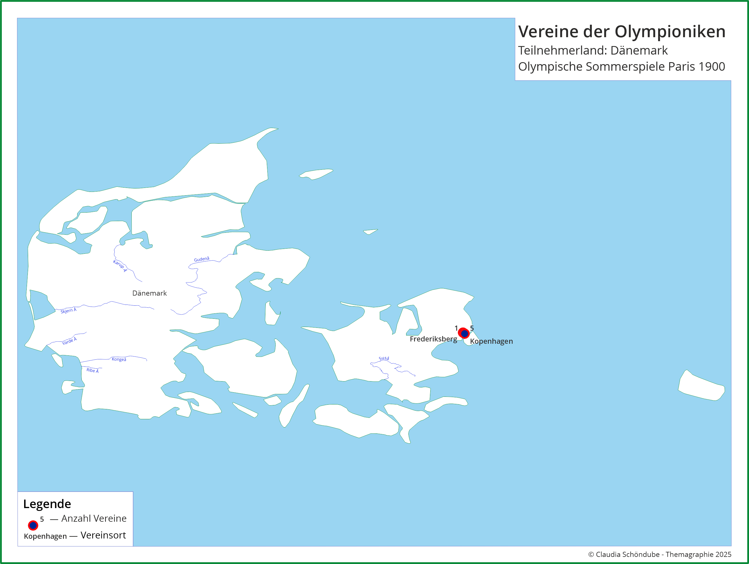Click the Vereinsort legend entry
This screenshot has height=564, width=749.
point(103,535)
